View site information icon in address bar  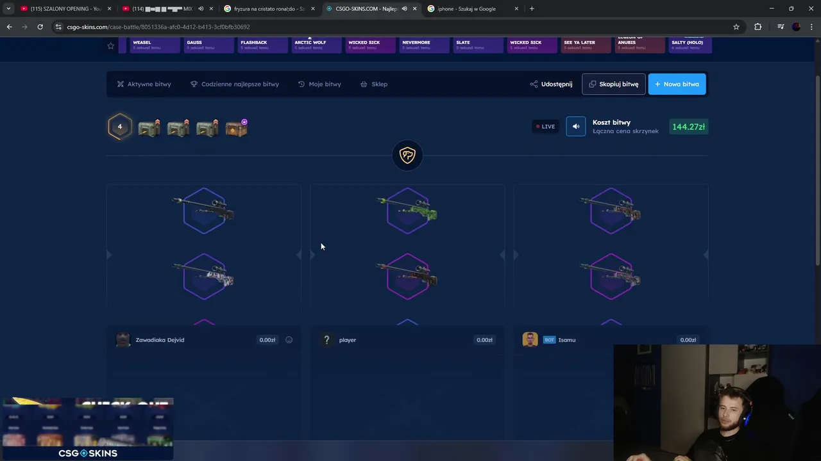tap(58, 27)
